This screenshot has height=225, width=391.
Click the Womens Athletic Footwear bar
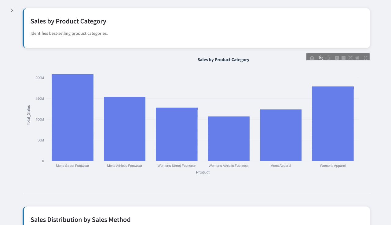(x=229, y=139)
